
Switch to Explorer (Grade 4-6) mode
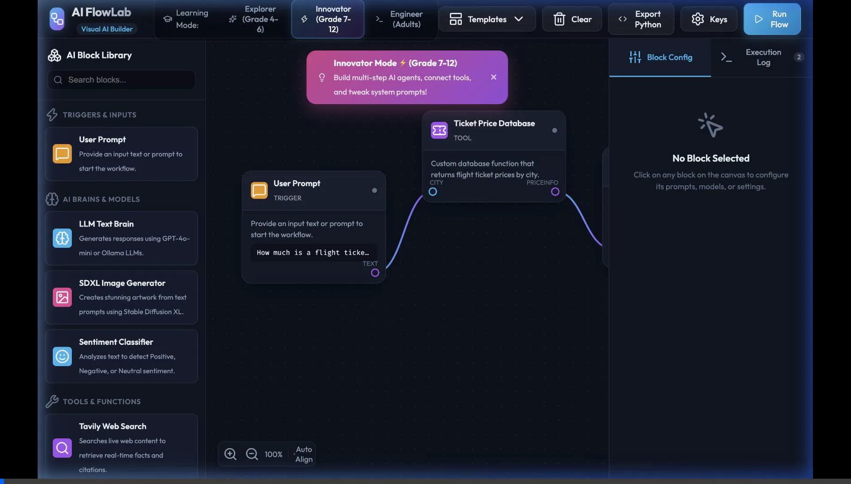pyautogui.click(x=255, y=19)
